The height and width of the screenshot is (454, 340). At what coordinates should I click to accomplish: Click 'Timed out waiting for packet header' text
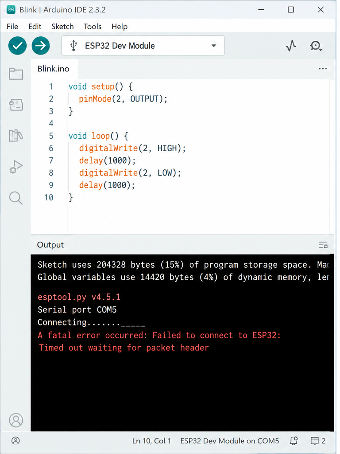124,348
